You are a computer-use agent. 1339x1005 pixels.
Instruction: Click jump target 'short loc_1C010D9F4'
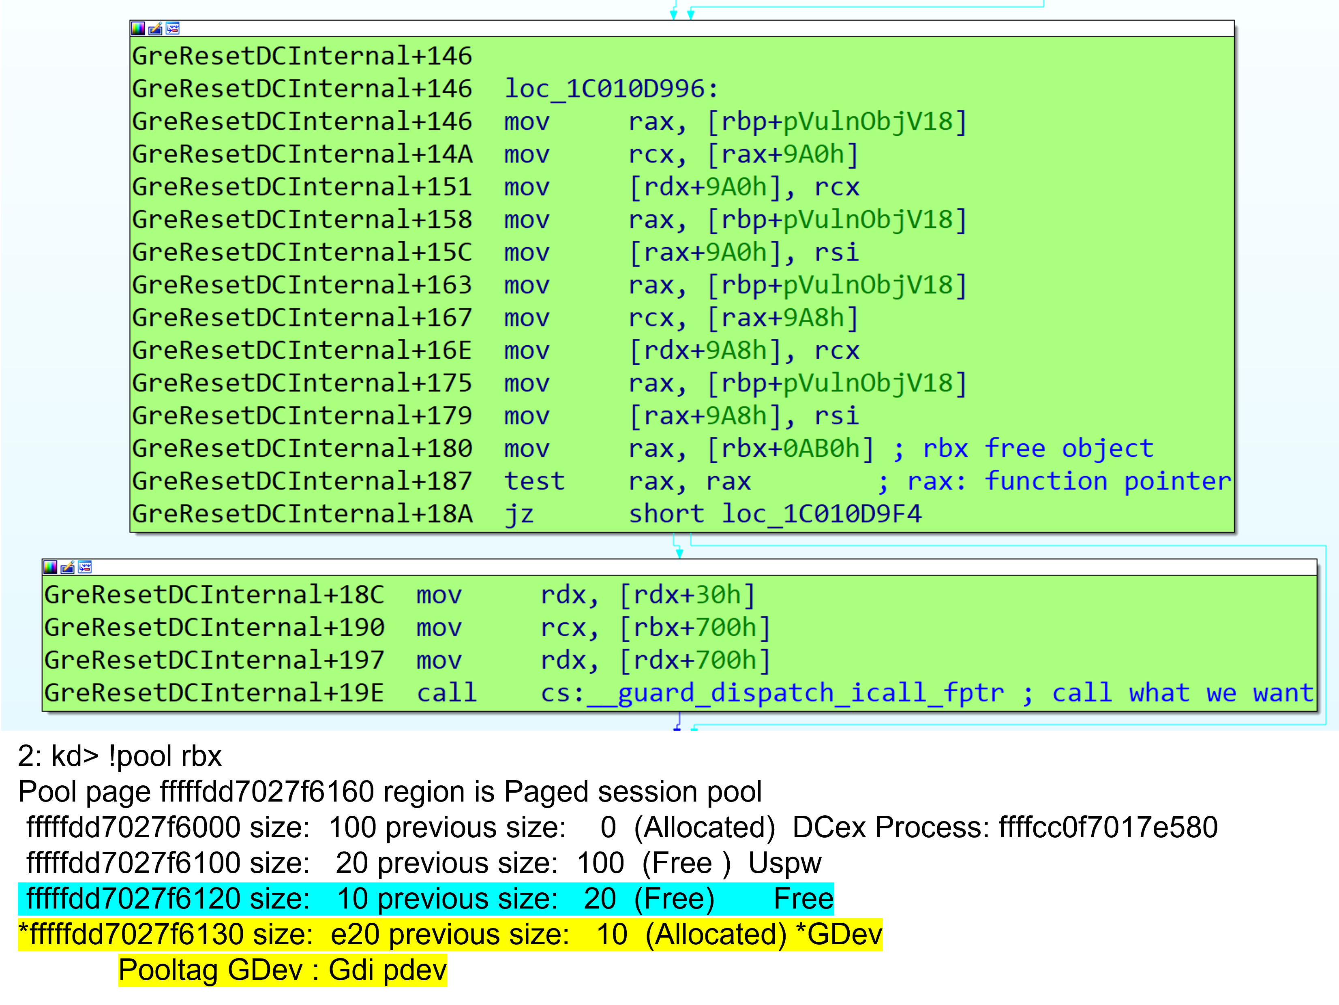[x=776, y=514]
